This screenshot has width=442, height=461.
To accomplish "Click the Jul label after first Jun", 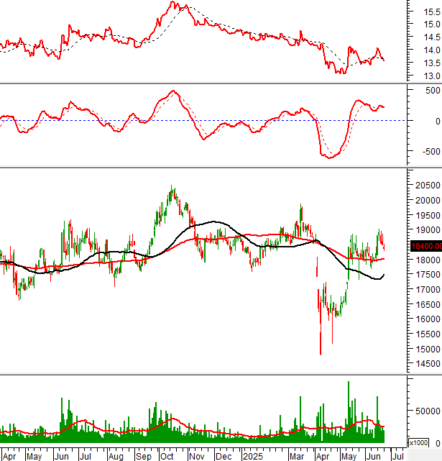I will pyautogui.click(x=86, y=456).
